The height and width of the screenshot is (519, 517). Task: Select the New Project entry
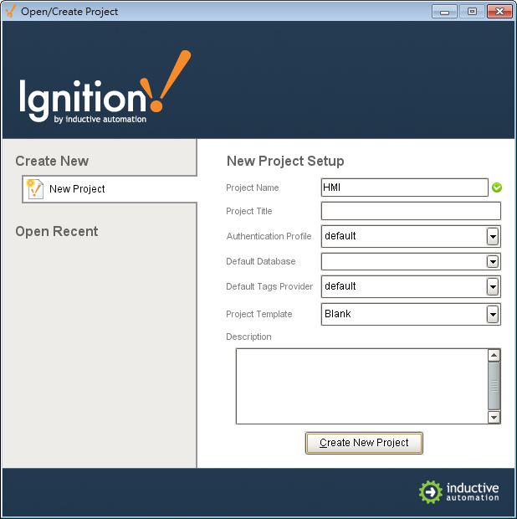tap(110, 189)
